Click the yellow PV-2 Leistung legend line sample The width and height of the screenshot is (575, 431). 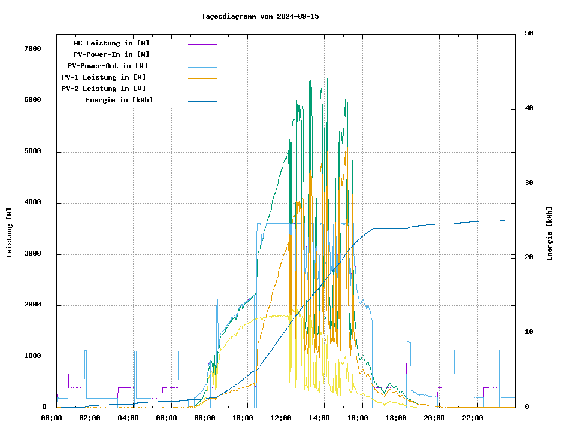pyautogui.click(x=202, y=89)
